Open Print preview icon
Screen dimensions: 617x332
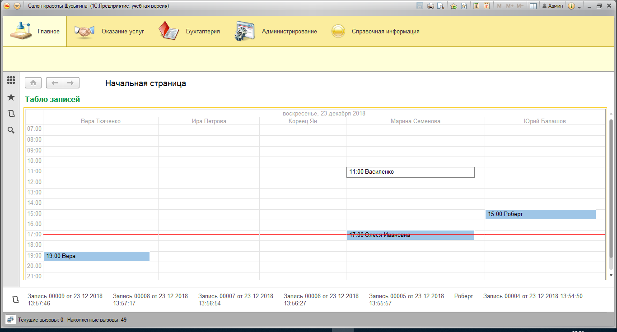click(x=441, y=6)
